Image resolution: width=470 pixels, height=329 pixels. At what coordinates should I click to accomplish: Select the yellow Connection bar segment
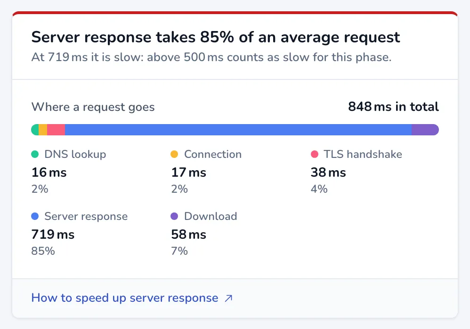coord(43,130)
